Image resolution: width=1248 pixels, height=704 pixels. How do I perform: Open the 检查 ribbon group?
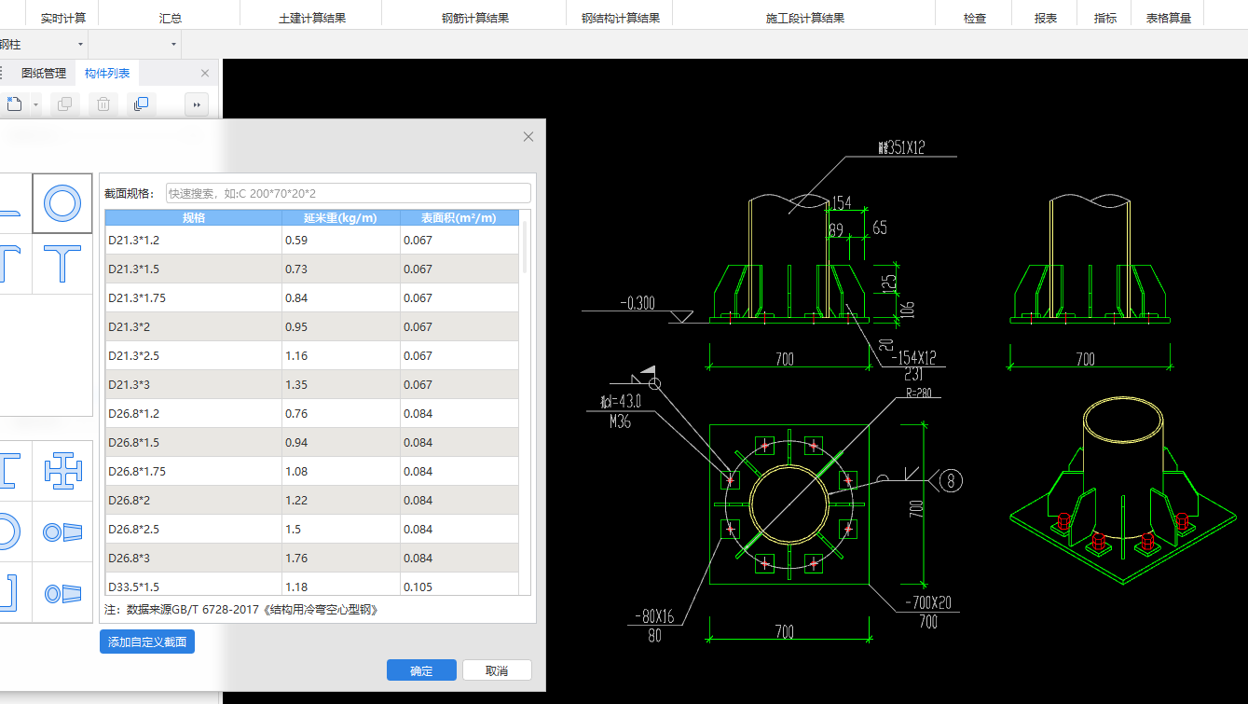(x=975, y=19)
